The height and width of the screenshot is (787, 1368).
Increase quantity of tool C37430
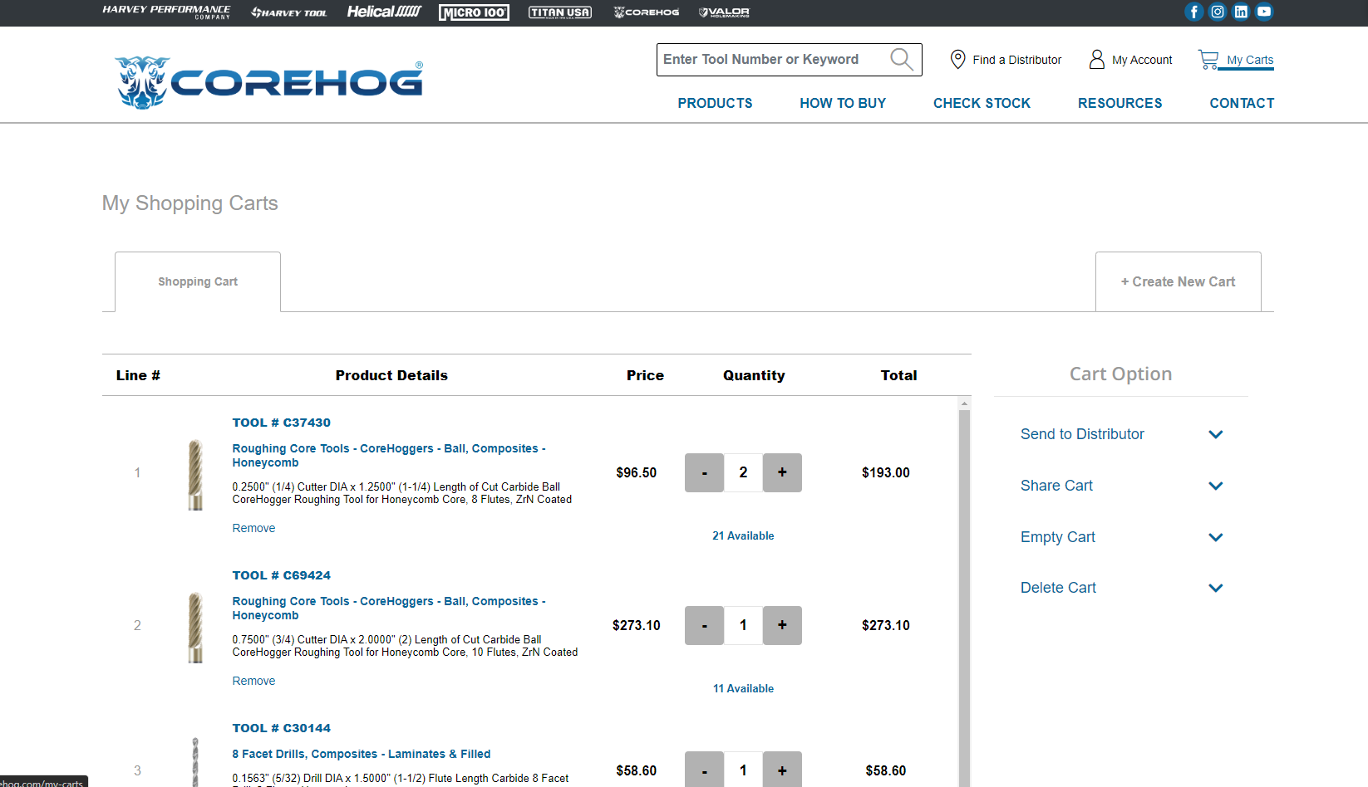(x=782, y=472)
